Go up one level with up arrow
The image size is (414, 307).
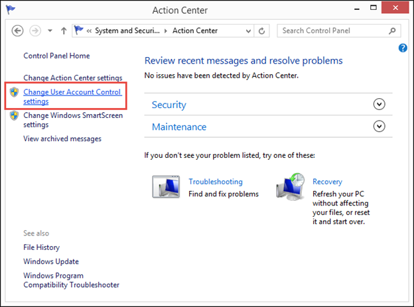pyautogui.click(x=64, y=31)
